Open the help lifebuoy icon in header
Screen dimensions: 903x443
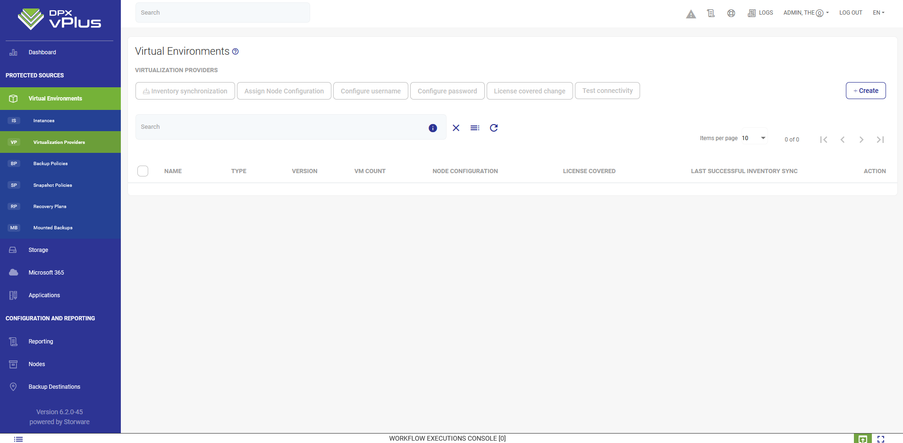click(x=731, y=13)
